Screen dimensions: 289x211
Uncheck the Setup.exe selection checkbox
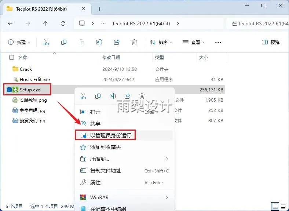click(x=9, y=90)
